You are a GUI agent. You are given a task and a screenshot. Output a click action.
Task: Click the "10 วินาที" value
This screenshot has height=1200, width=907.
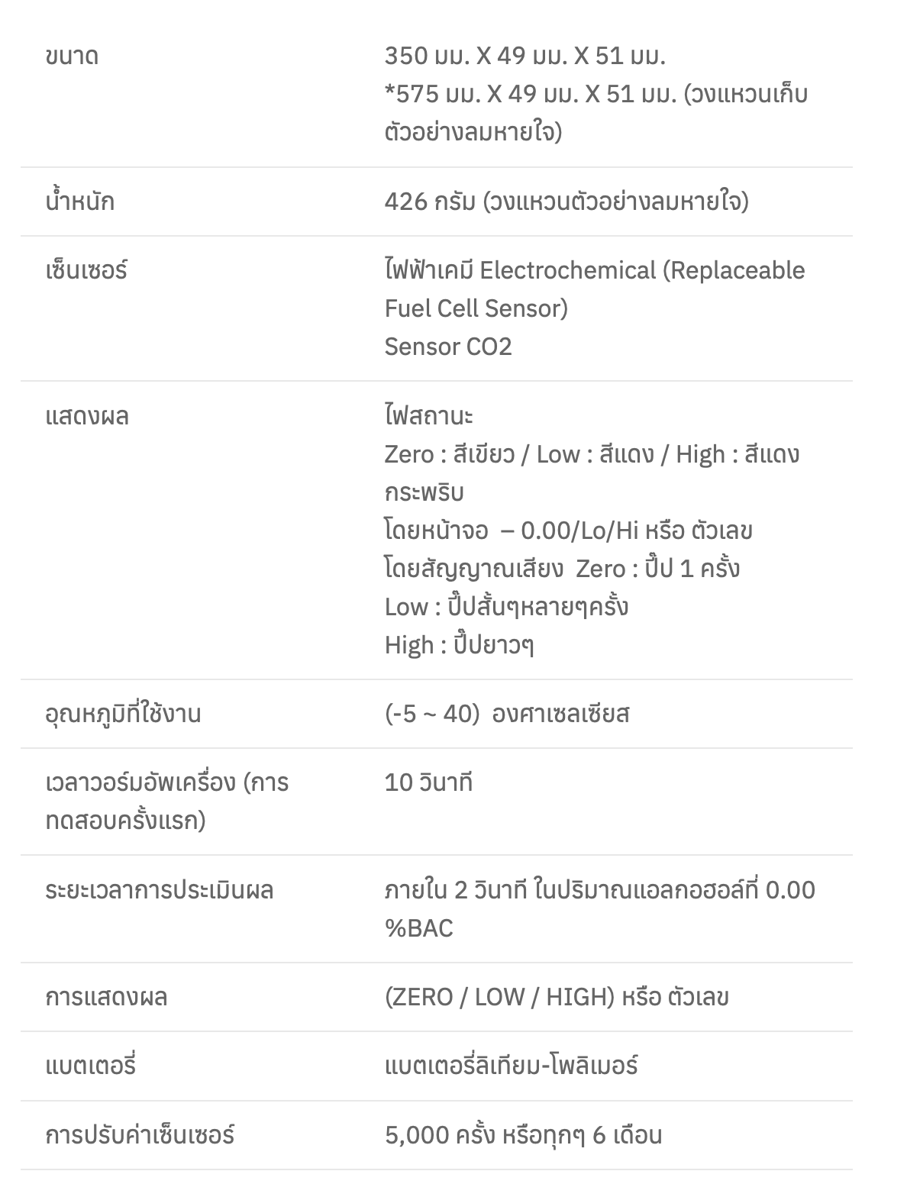[428, 782]
